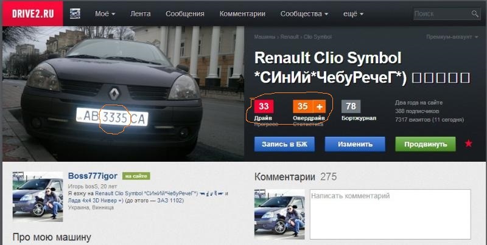Click the plus icon beside Овердрайв 35
The image size is (487, 245).
tap(319, 106)
